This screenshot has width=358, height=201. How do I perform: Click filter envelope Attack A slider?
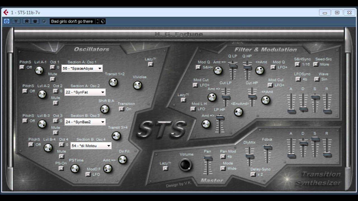pos(291,103)
